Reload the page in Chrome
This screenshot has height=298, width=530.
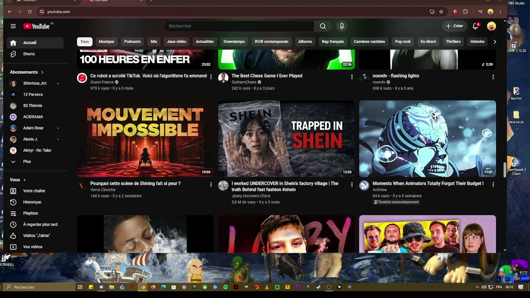(29, 12)
